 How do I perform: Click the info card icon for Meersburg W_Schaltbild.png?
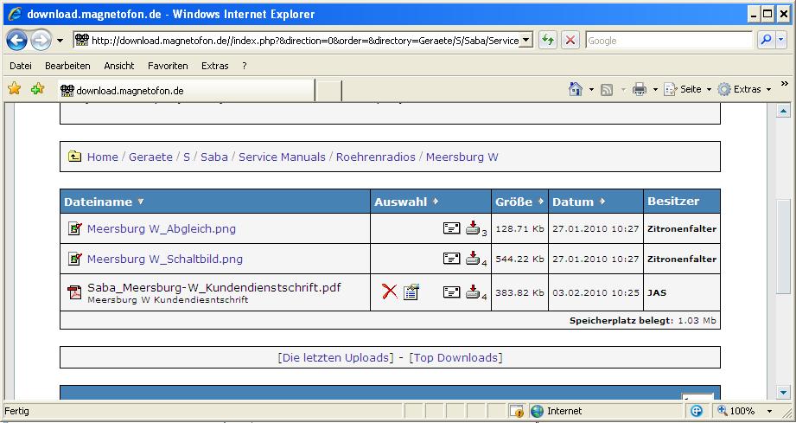pos(451,259)
